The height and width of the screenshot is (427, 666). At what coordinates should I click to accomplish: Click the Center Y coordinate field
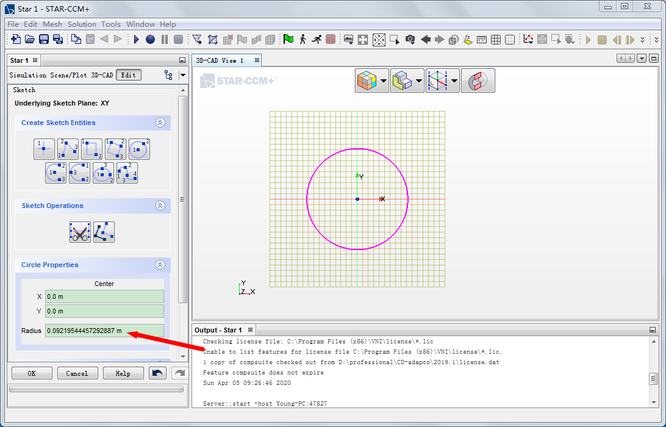(x=104, y=311)
